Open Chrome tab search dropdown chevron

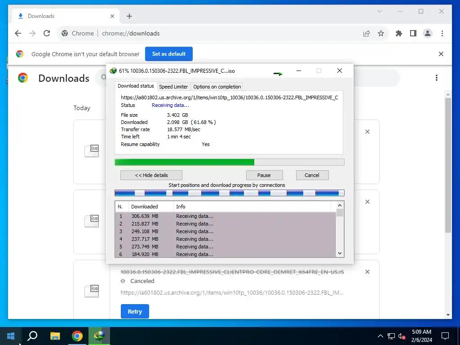(x=379, y=11)
